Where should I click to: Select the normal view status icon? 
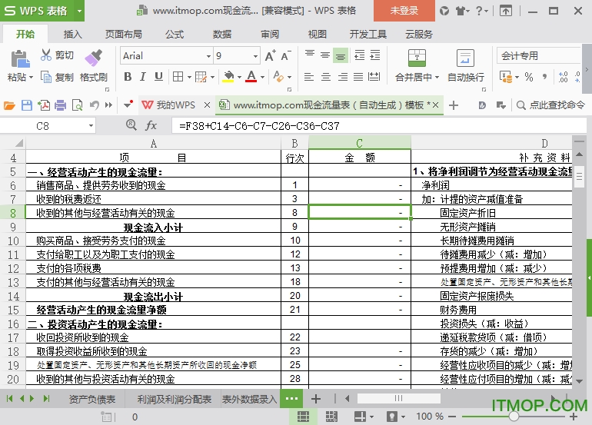pyautogui.click(x=303, y=417)
